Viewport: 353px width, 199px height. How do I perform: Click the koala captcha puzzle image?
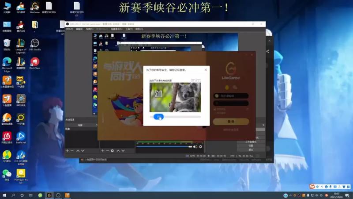pyautogui.click(x=175, y=97)
